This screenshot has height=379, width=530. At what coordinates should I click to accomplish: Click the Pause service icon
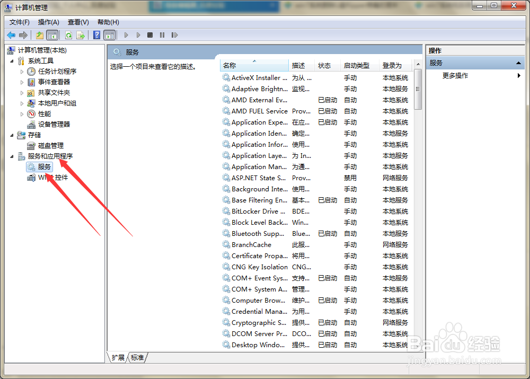pos(162,35)
